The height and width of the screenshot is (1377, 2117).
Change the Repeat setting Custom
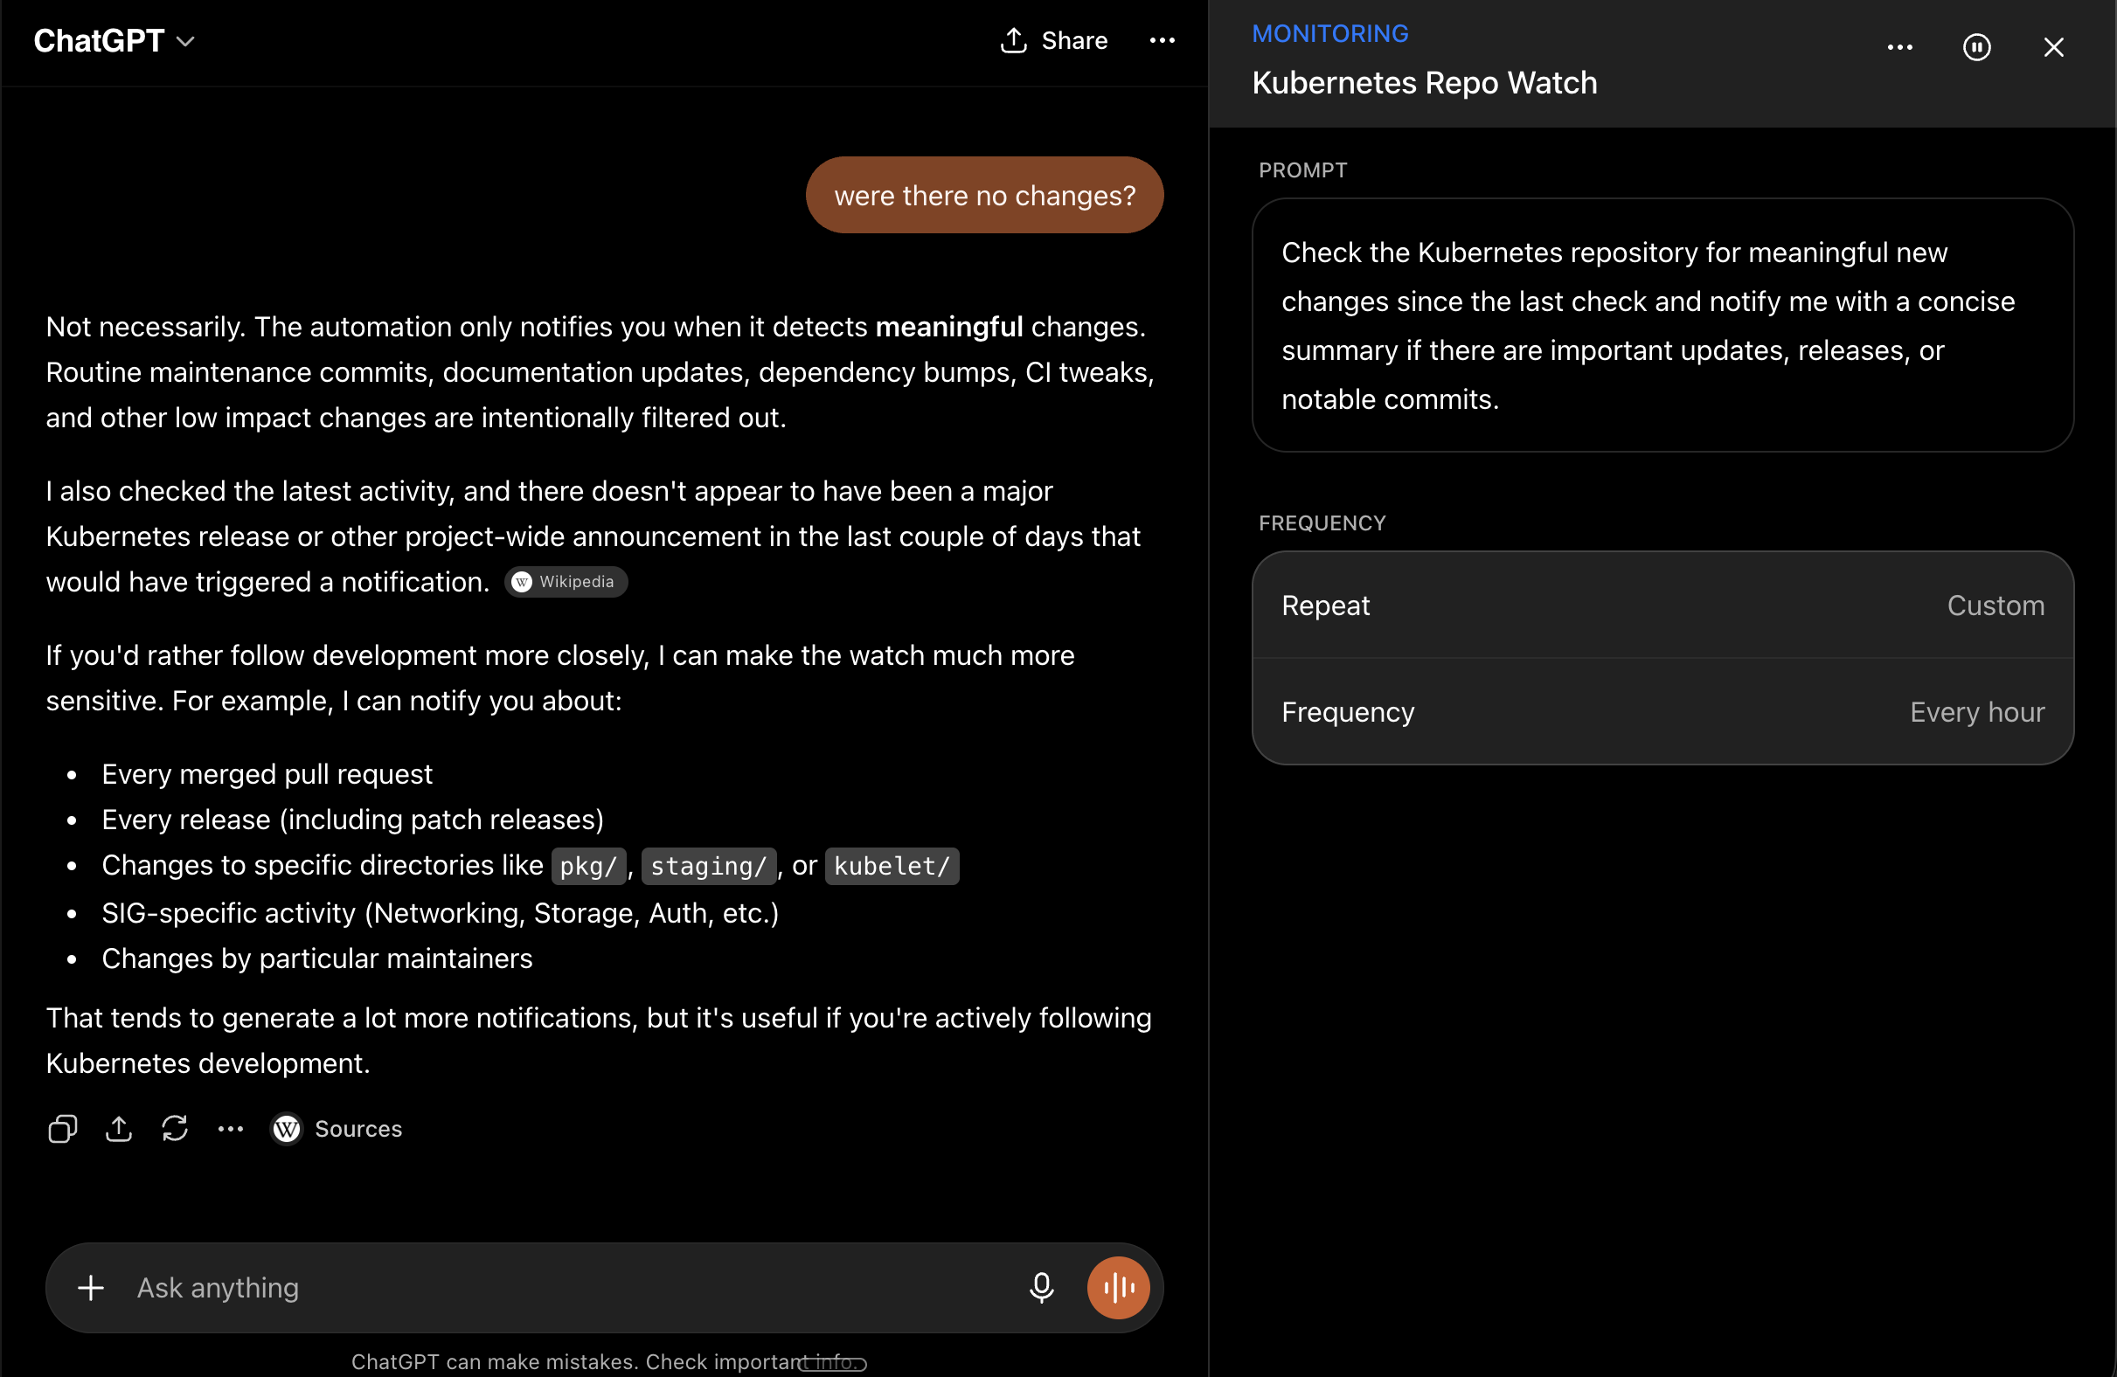pos(1662,605)
